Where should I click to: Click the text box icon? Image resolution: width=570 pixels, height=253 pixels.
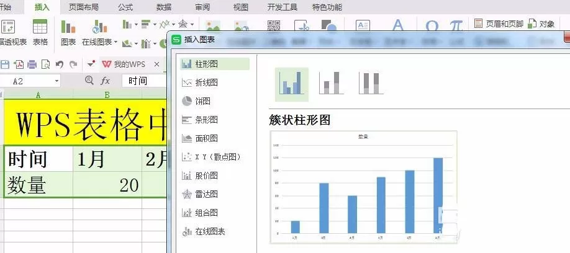pos(363,25)
